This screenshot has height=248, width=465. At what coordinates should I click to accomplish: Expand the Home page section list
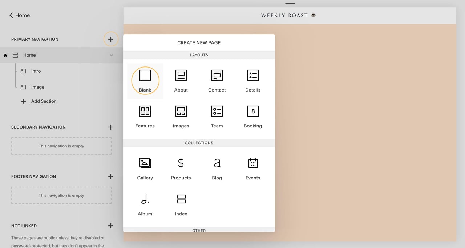point(112,55)
